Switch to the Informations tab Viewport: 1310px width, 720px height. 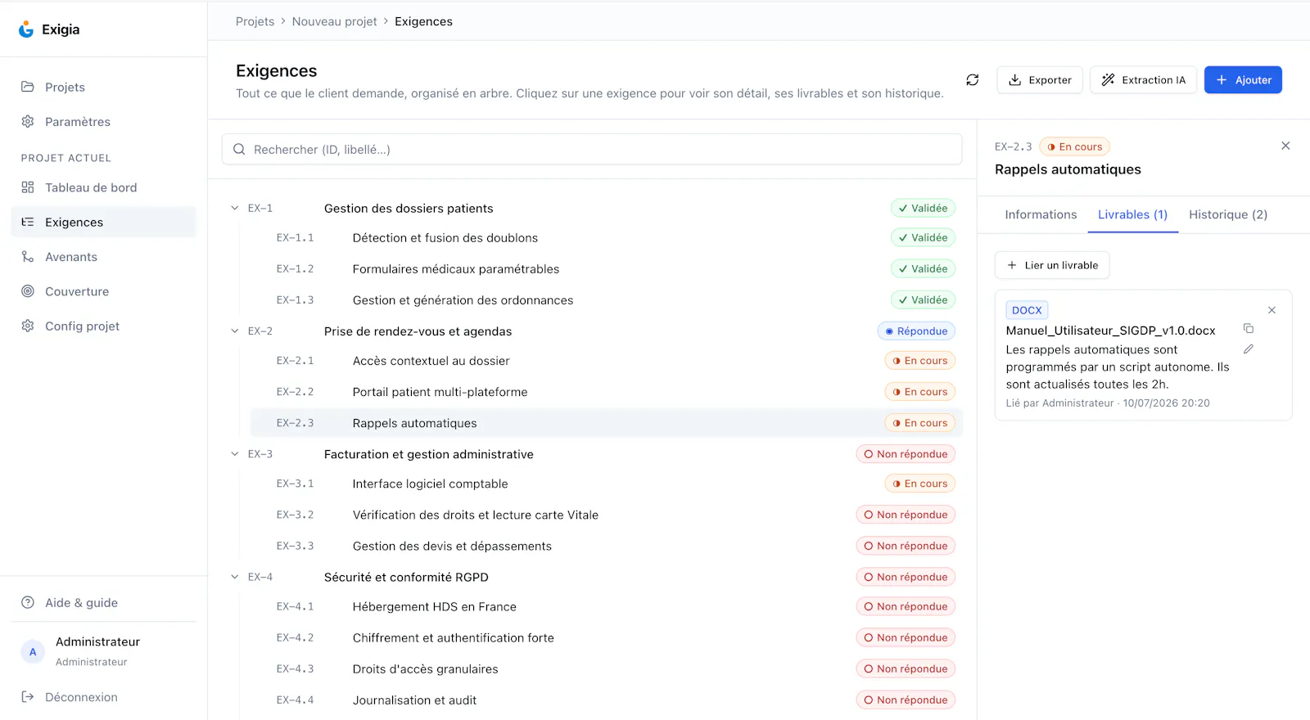[x=1041, y=214]
